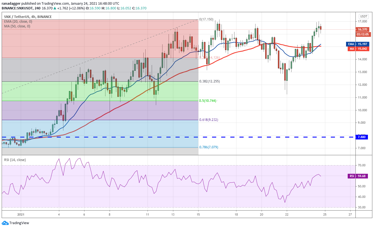
Task: Select the MA (50, close, 0) indicator legend
Action: pos(17,26)
